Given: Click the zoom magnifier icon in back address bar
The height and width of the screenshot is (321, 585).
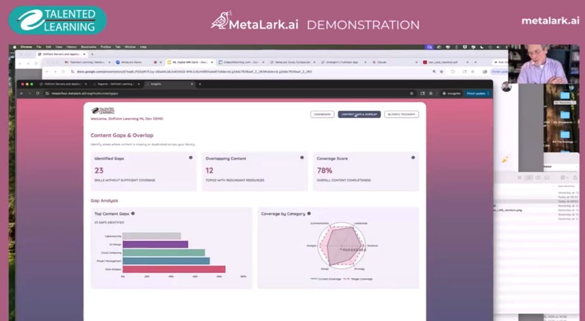Looking at the screenshot, I should point(434,71).
